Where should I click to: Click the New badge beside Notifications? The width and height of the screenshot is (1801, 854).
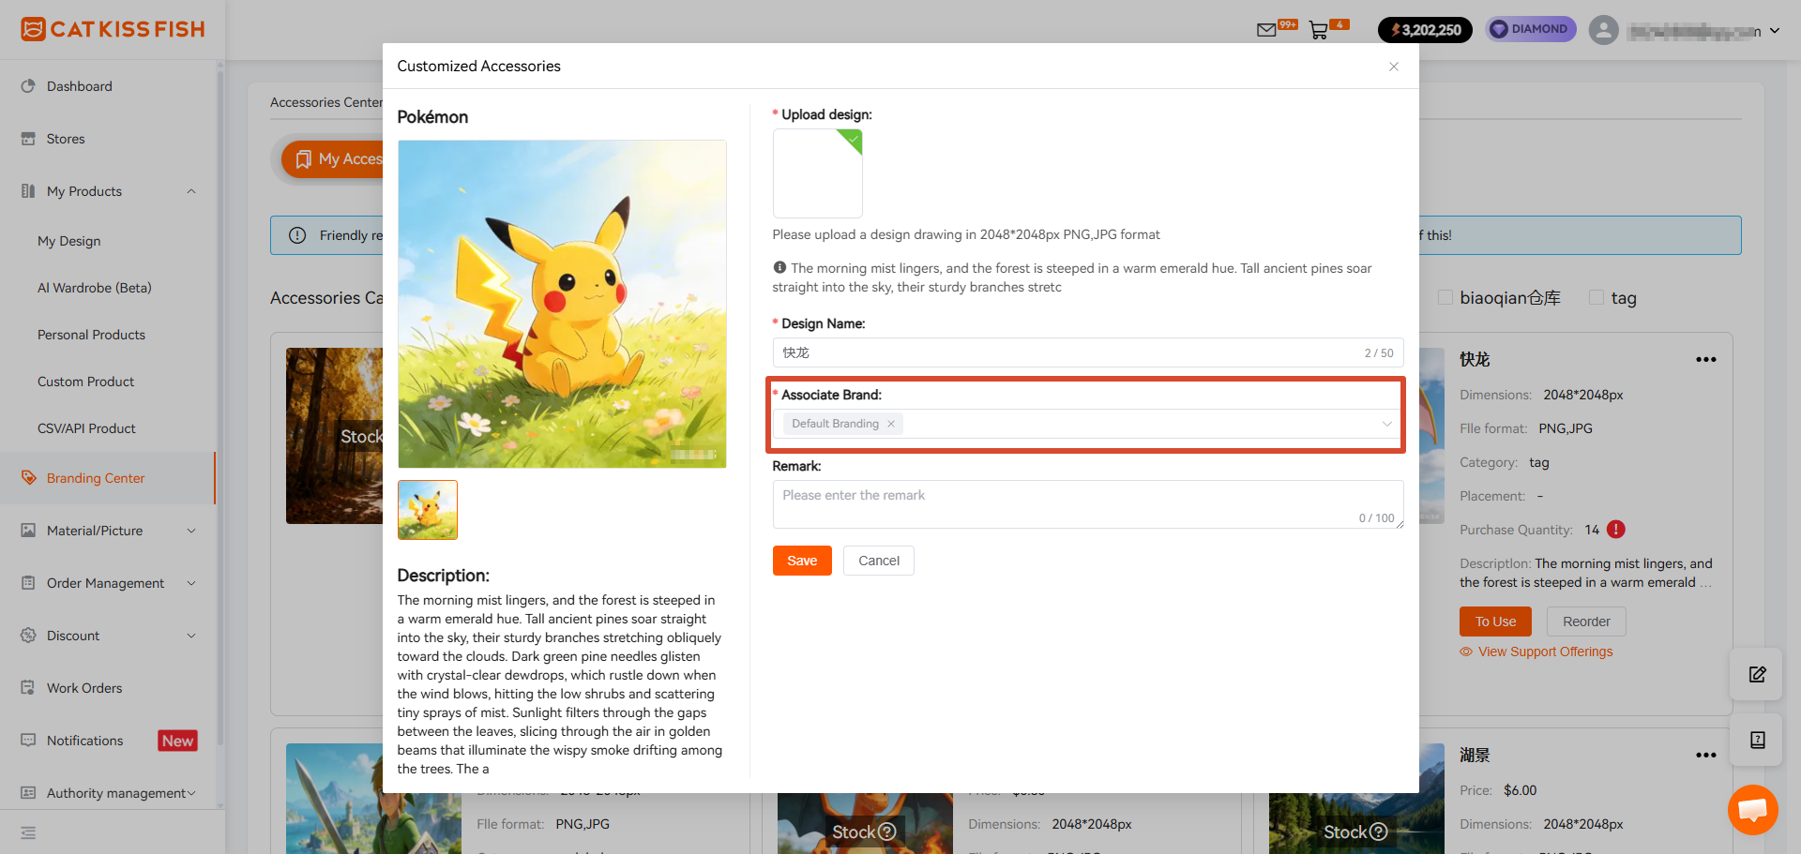[x=177, y=741]
